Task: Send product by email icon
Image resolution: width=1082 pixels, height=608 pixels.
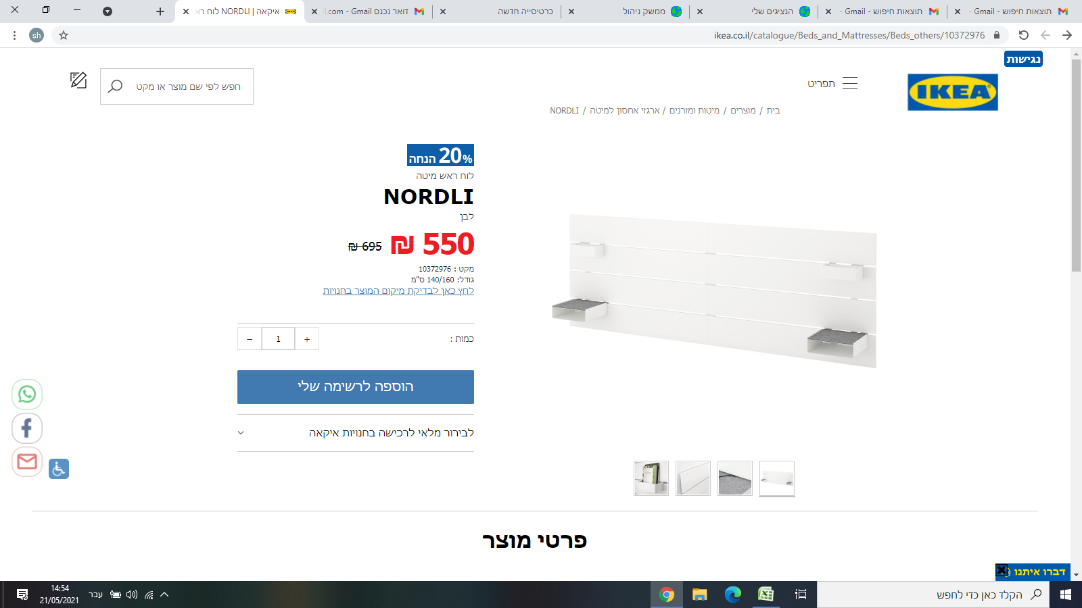Action: coord(27,461)
